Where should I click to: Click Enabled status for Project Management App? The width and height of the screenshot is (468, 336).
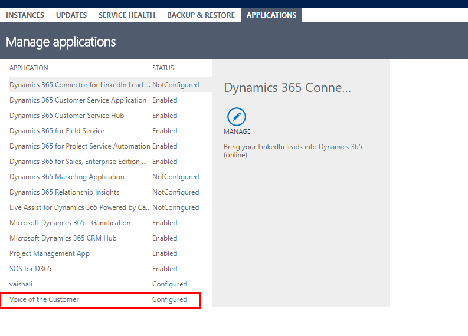(165, 253)
